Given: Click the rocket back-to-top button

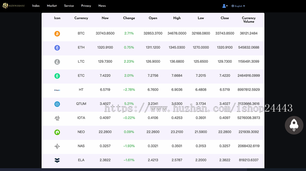Looking at the screenshot, I should point(294,125).
